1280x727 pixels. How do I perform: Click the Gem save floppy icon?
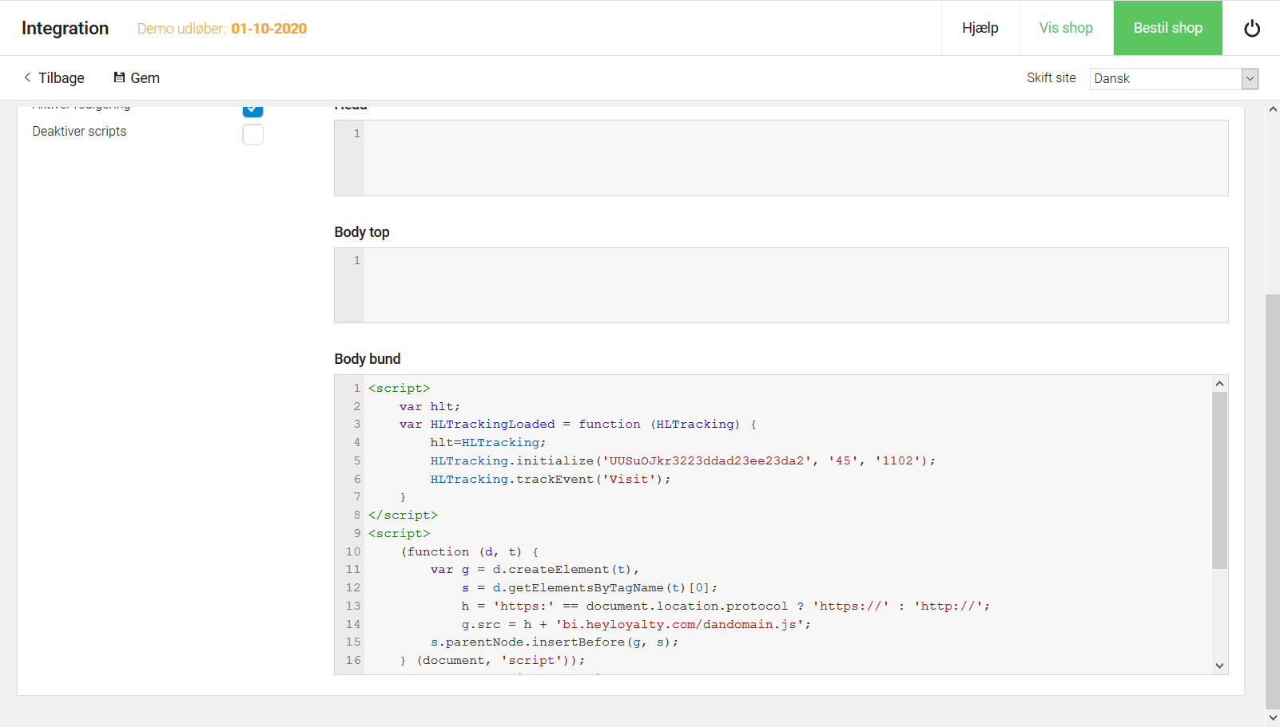[119, 77]
